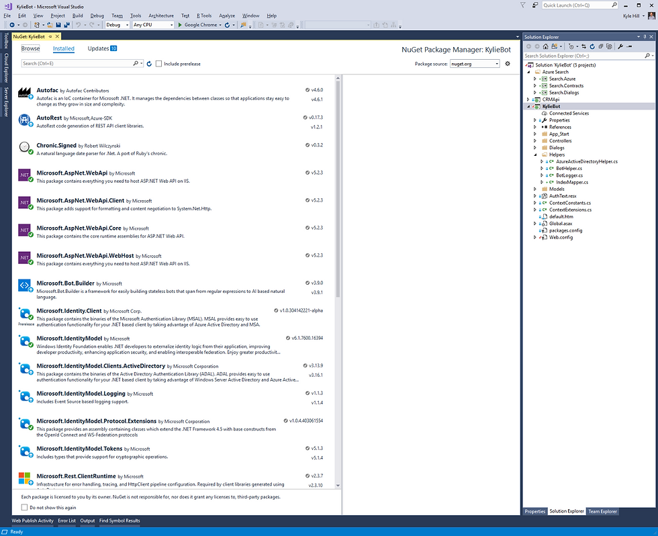Click the Home icon in Solution Explorer
Viewport: 658px width, 536px height.
pyautogui.click(x=545, y=46)
